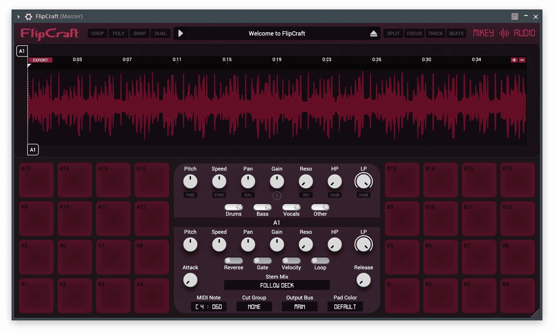
Task: Open the Pad Color DEFAULT dropdown
Action: 345,307
